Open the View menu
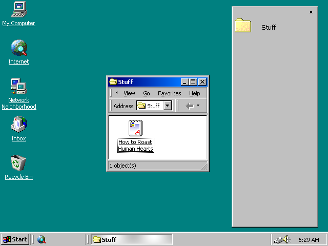Viewport: 328px width, 246px height. point(129,93)
